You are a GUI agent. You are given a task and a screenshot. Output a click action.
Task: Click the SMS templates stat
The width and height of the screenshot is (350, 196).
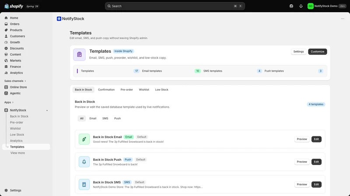click(x=233, y=71)
